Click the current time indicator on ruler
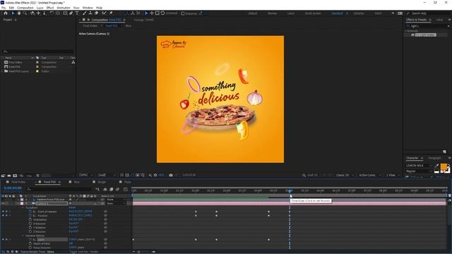This screenshot has width=452, height=254. [x=290, y=190]
